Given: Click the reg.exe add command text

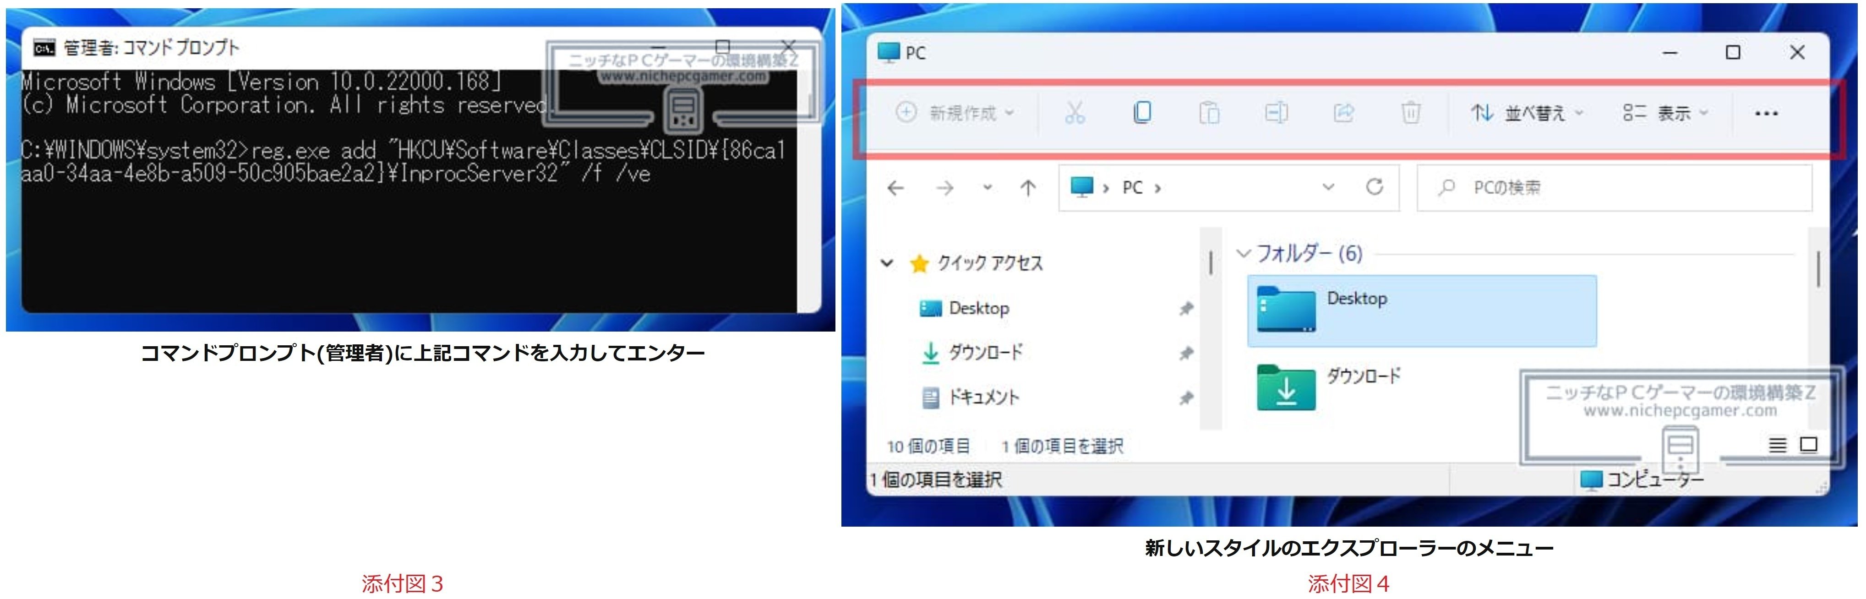Looking at the screenshot, I should tap(403, 162).
